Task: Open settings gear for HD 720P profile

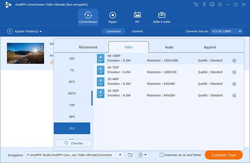Action: [x=234, y=72]
